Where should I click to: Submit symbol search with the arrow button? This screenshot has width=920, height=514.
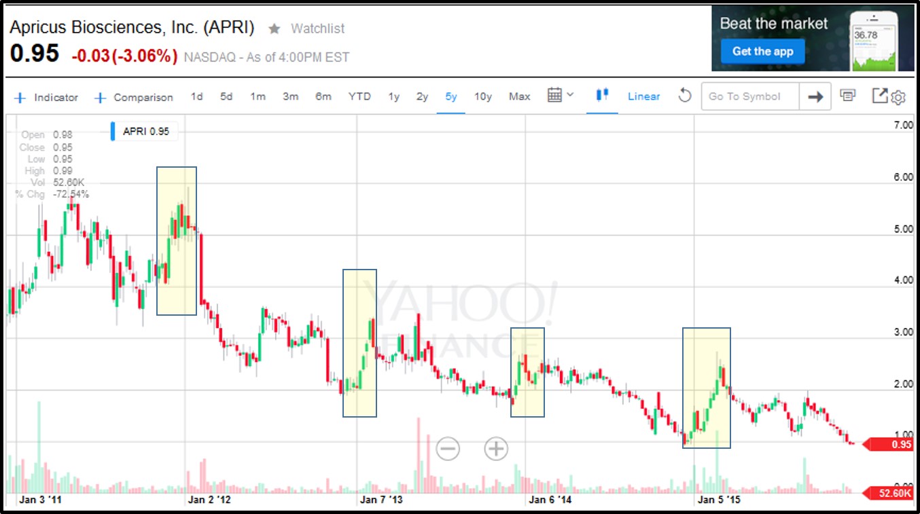(x=815, y=96)
